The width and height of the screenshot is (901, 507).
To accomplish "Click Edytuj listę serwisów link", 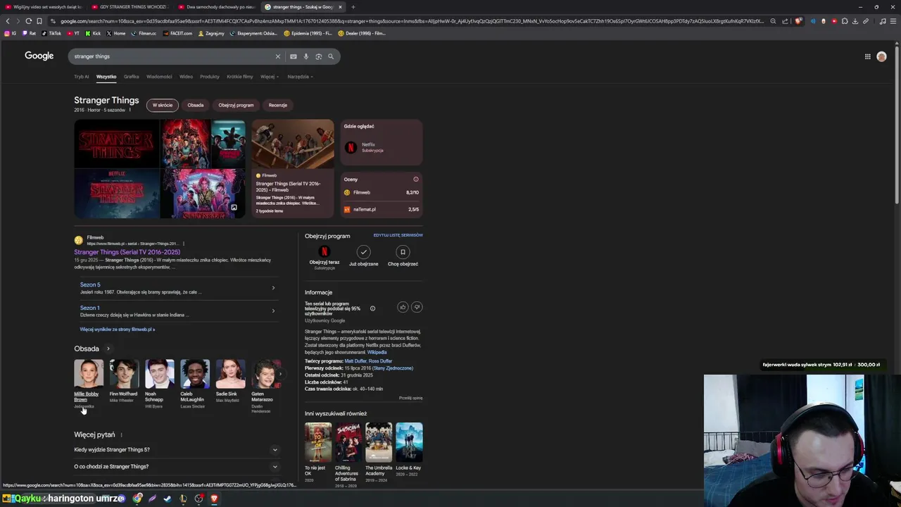I will (x=398, y=235).
